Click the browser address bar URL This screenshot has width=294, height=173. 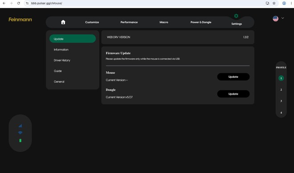pyautogui.click(x=47, y=3)
